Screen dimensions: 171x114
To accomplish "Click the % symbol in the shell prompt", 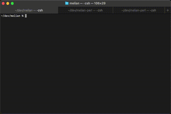I will 23,16.
